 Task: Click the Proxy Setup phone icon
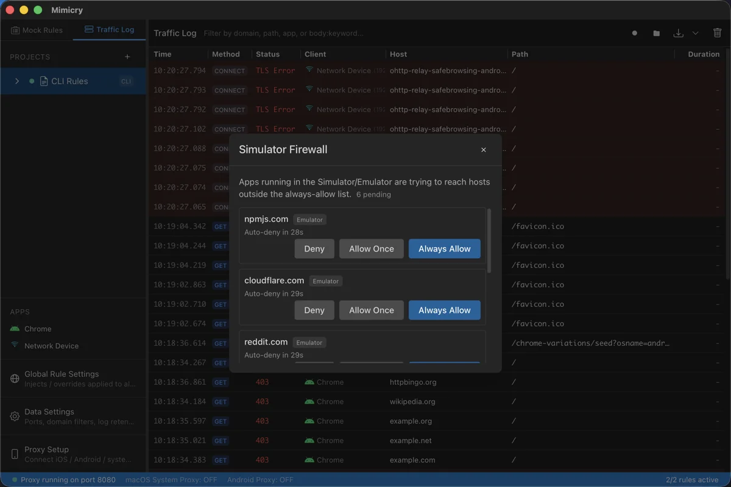(15, 454)
